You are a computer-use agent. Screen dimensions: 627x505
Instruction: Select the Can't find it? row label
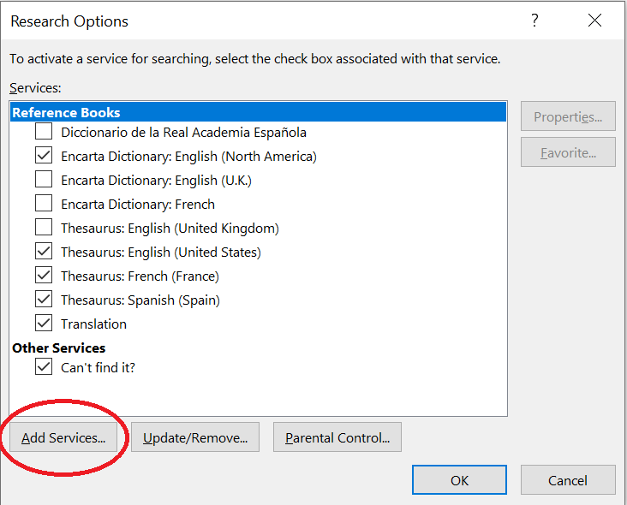(98, 367)
